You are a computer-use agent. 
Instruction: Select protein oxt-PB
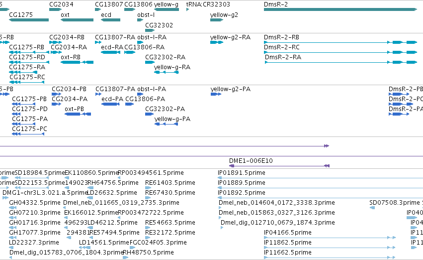pos(78,114)
